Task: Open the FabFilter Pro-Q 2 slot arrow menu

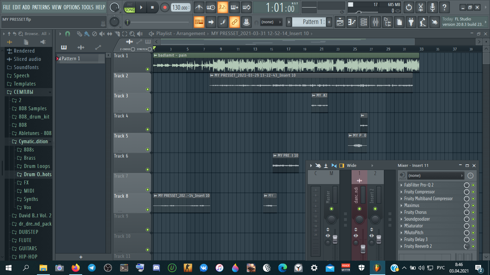Action: click(x=401, y=185)
